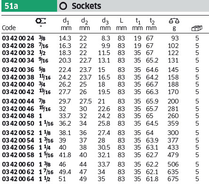209x184 pixels.
Task: Click weight value 281
Action: pos(173,109)
